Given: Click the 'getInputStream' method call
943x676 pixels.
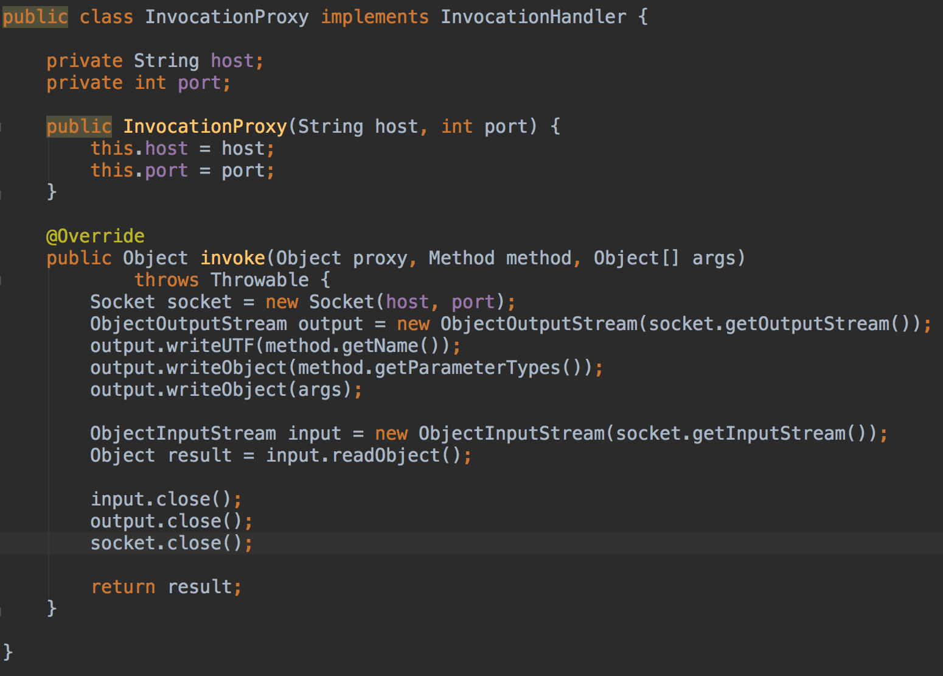Looking at the screenshot, I should coord(769,434).
